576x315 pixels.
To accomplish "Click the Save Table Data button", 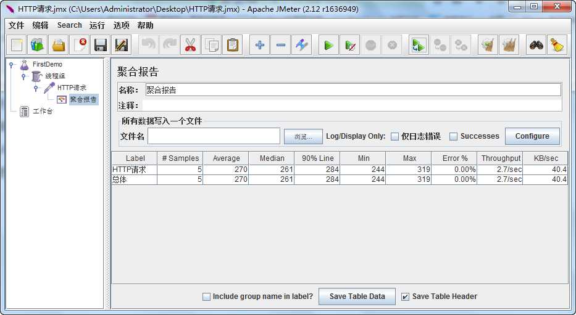I will [x=357, y=297].
